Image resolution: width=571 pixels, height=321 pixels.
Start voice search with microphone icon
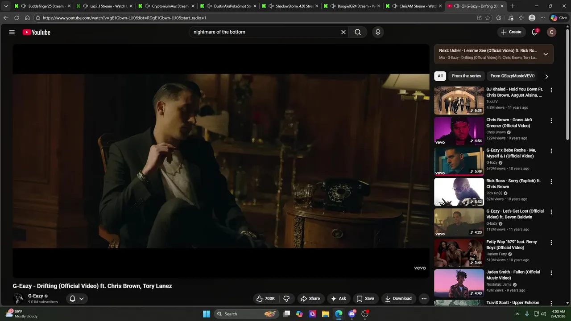coord(378,32)
